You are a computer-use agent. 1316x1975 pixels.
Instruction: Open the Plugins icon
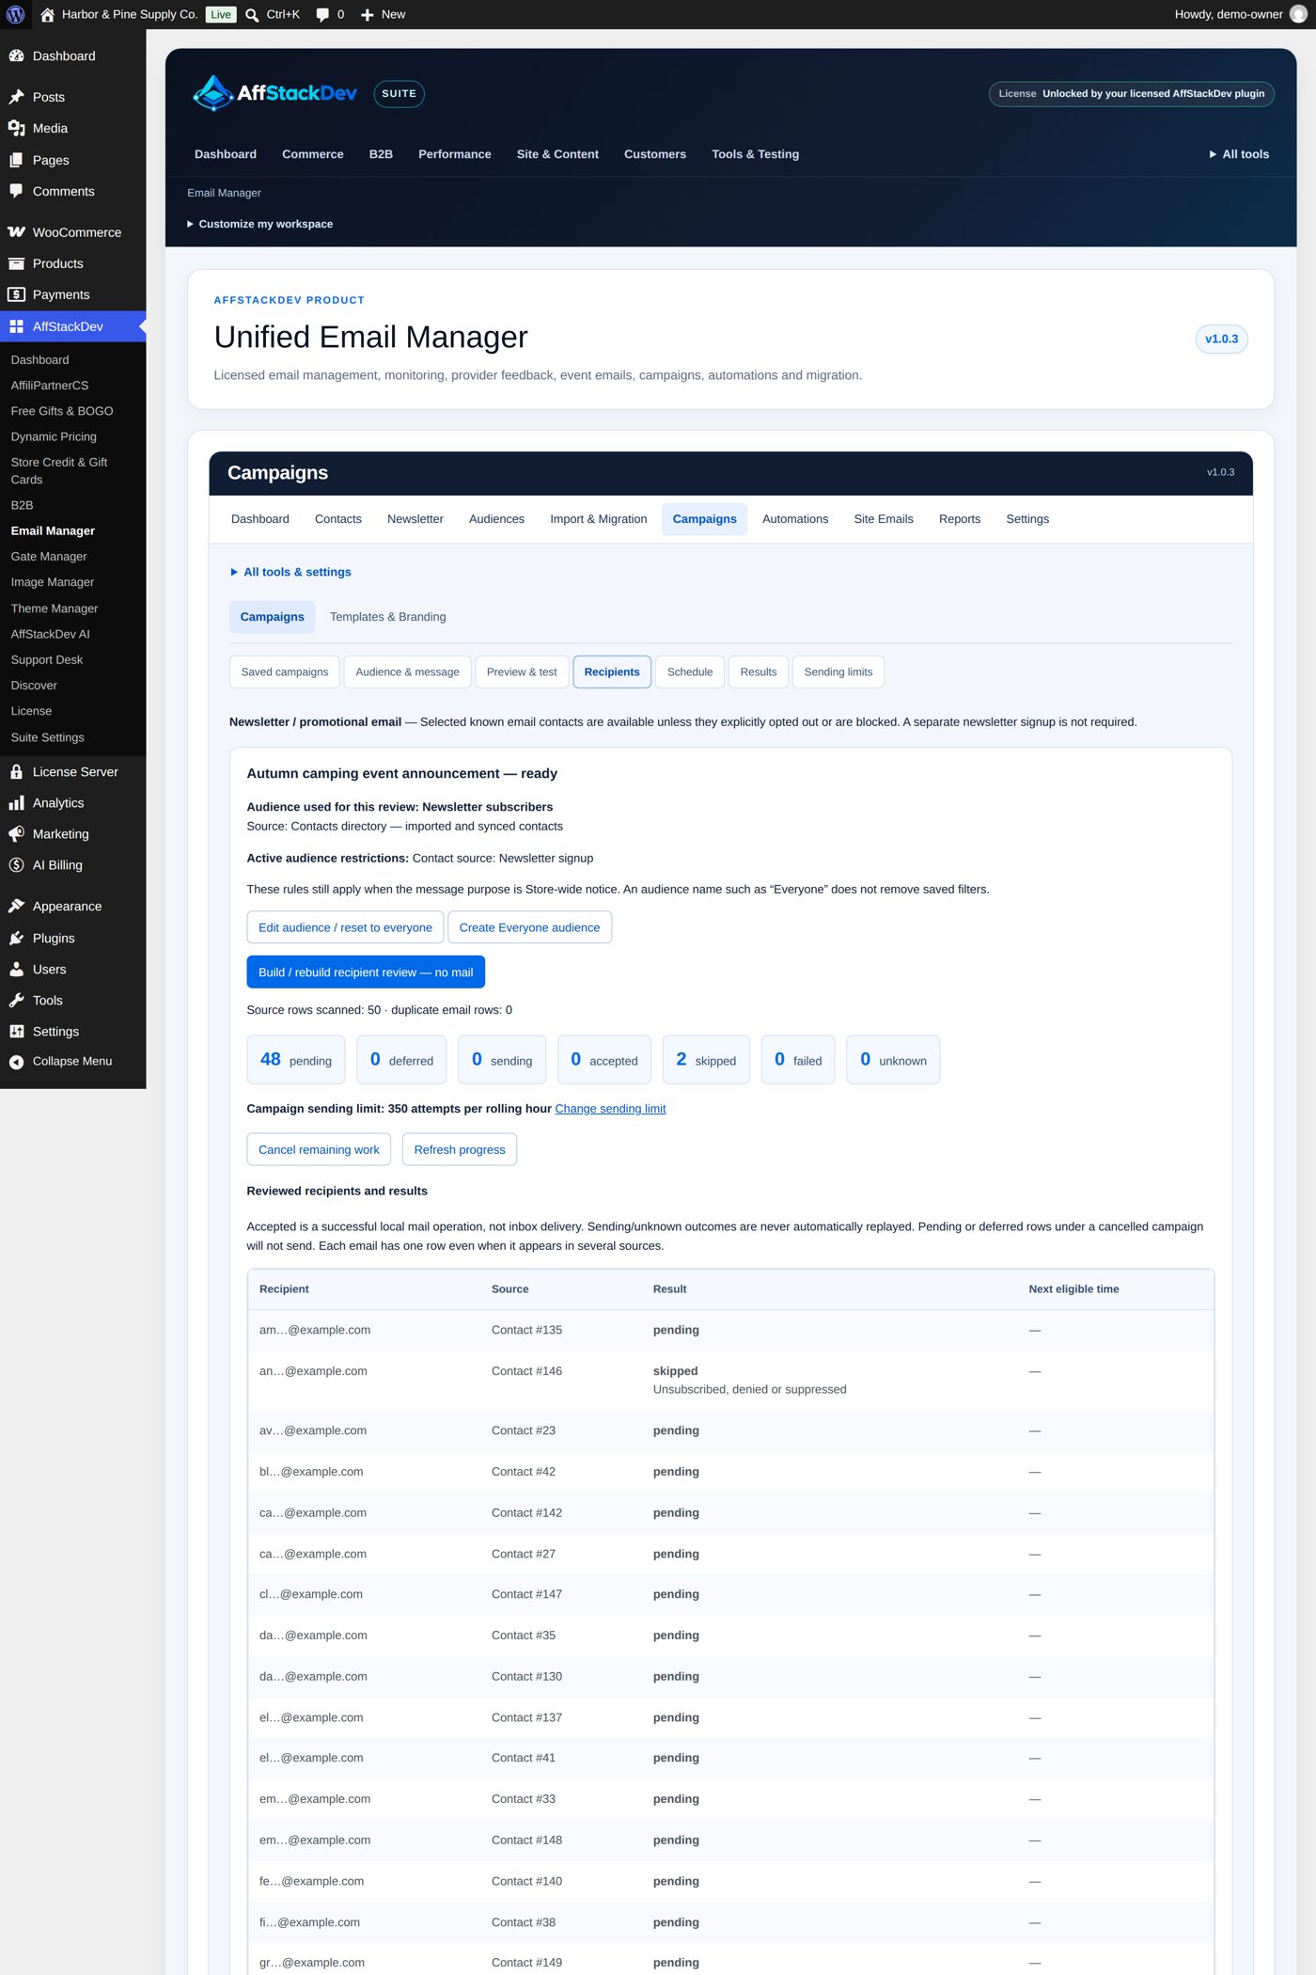16,939
